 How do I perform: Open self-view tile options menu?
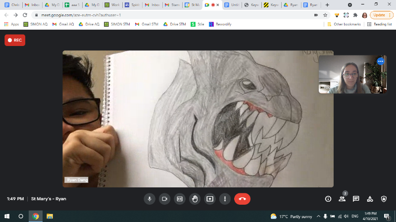click(x=380, y=61)
